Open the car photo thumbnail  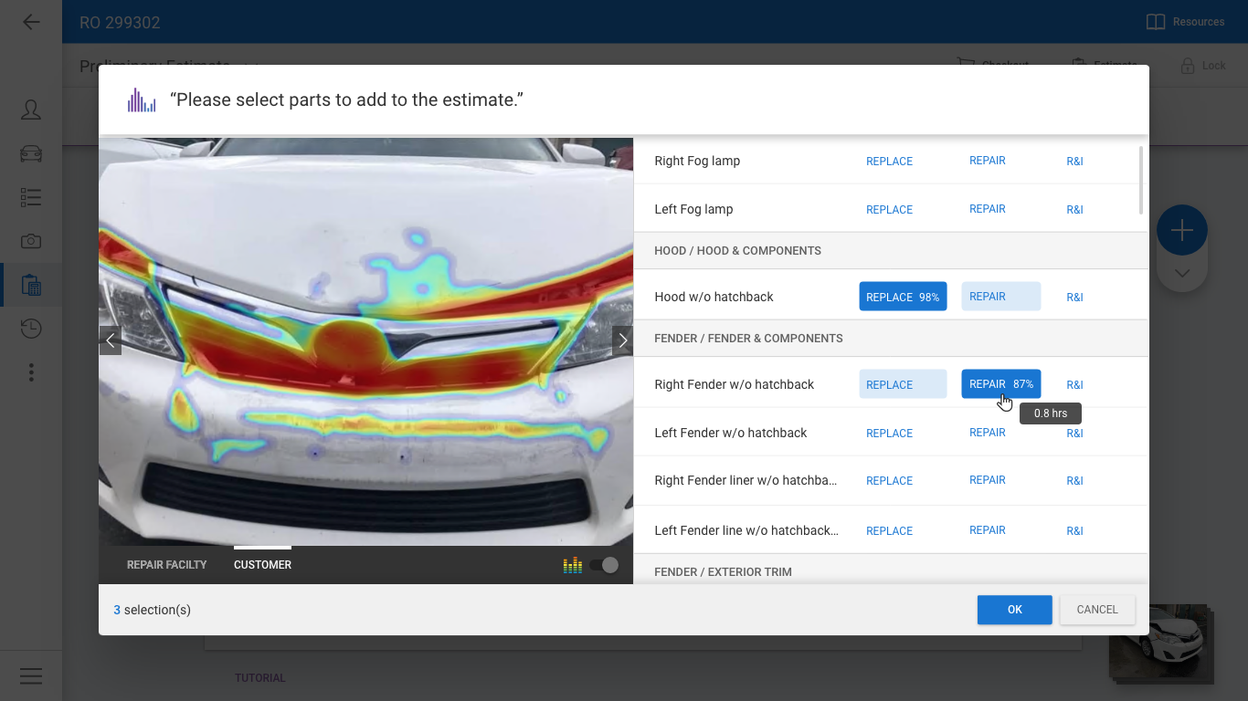coord(1160,643)
